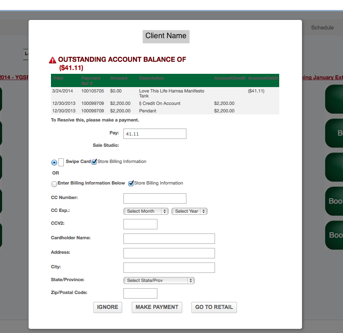Open the Select State/Prov dropdown
Image resolution: width=343 pixels, height=333 pixels.
coord(159,280)
